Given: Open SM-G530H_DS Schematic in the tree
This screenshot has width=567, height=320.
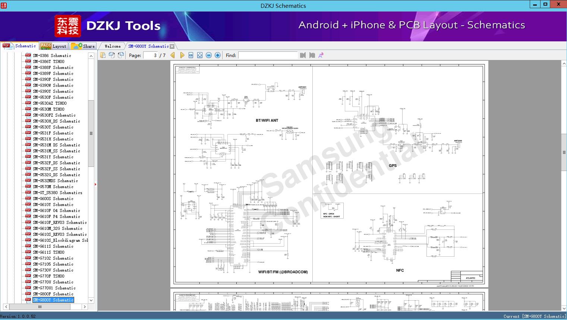Looking at the screenshot, I should [56, 121].
